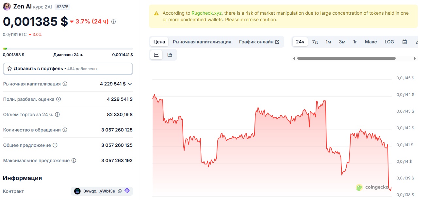Select the Цена chart tab

pos(159,42)
